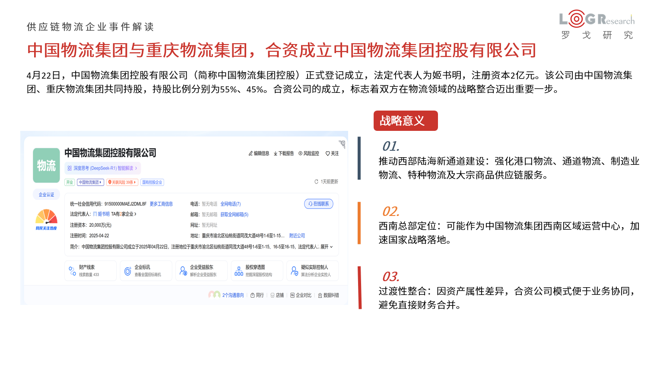The height and width of the screenshot is (371, 663).
Task: Click the 注册资本 20,000万(元) value
Action: [100, 225]
